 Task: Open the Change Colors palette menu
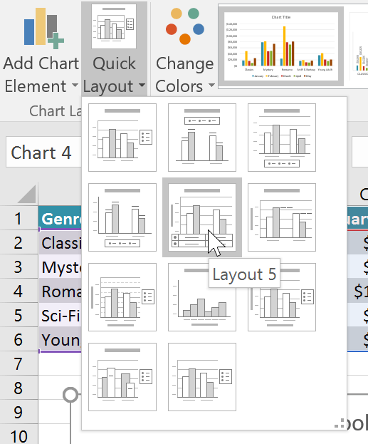click(184, 51)
